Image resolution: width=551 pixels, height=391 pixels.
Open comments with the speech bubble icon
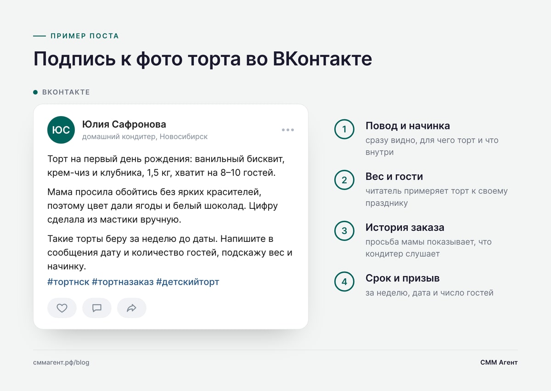[x=97, y=308]
